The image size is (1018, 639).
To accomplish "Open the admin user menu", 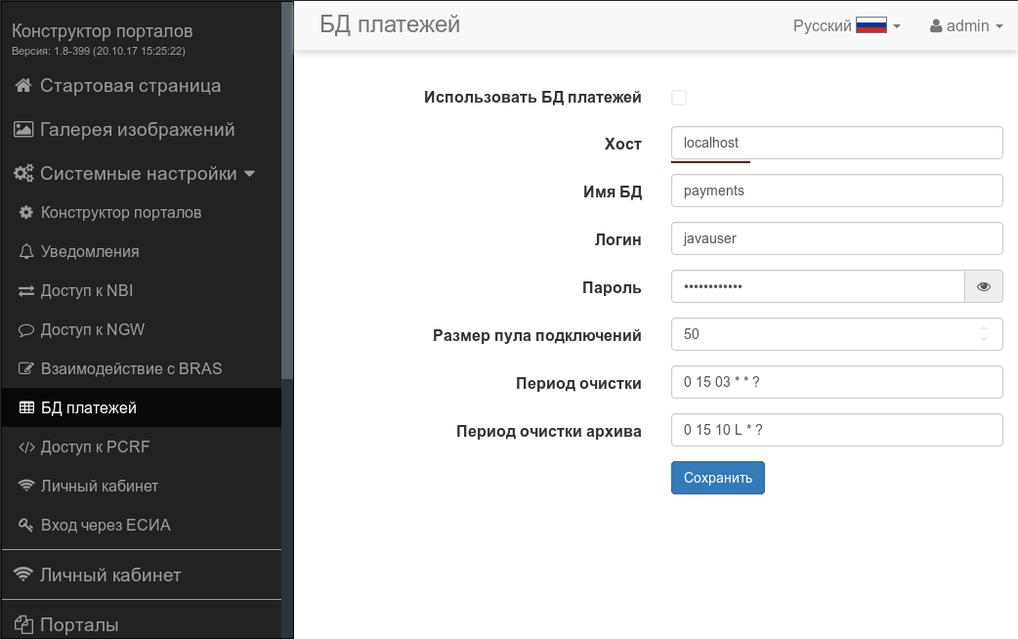I will (966, 26).
